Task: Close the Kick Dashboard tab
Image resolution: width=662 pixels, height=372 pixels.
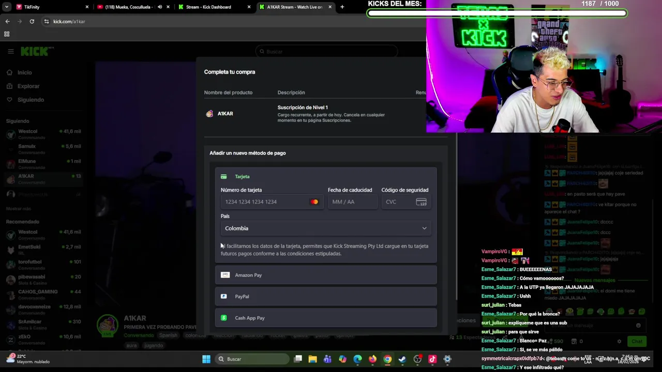Action: tap(249, 7)
